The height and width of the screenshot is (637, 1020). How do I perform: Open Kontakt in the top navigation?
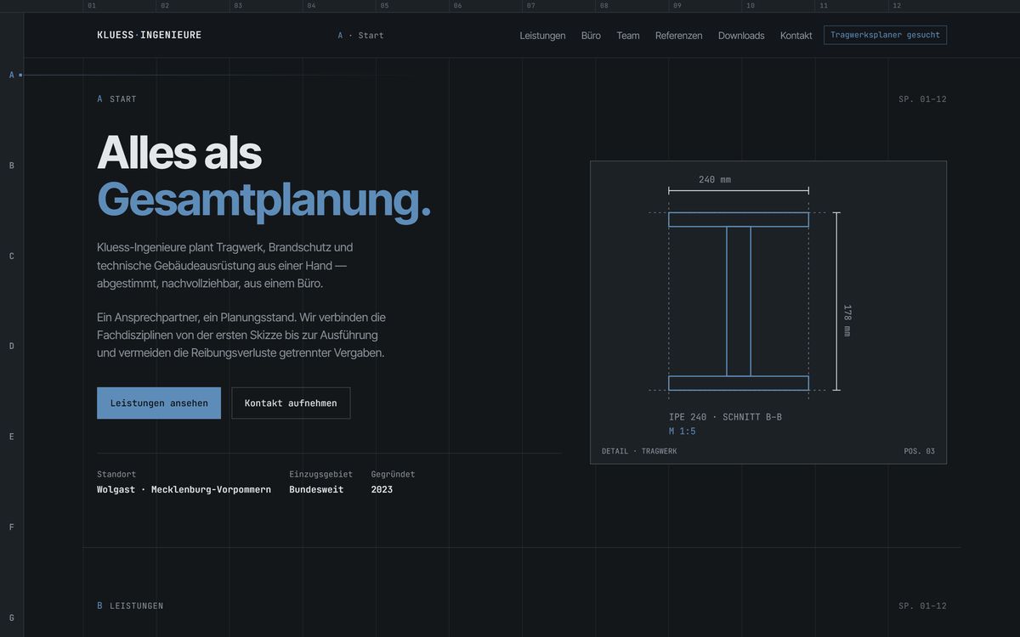(x=796, y=36)
